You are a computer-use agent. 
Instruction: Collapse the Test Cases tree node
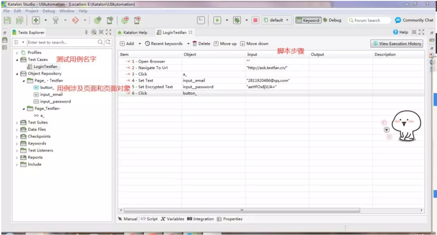pyautogui.click(x=17, y=60)
